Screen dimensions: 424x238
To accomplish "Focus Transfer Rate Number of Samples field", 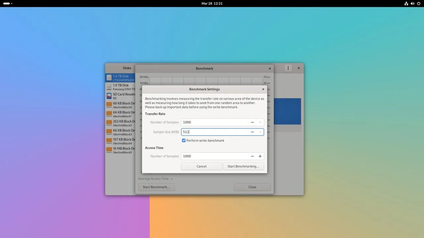I will (x=215, y=122).
